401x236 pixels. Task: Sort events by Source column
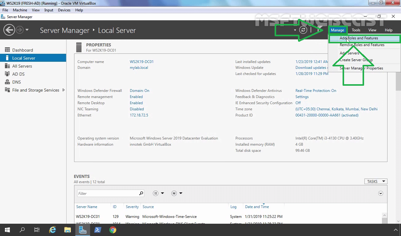[148, 207]
